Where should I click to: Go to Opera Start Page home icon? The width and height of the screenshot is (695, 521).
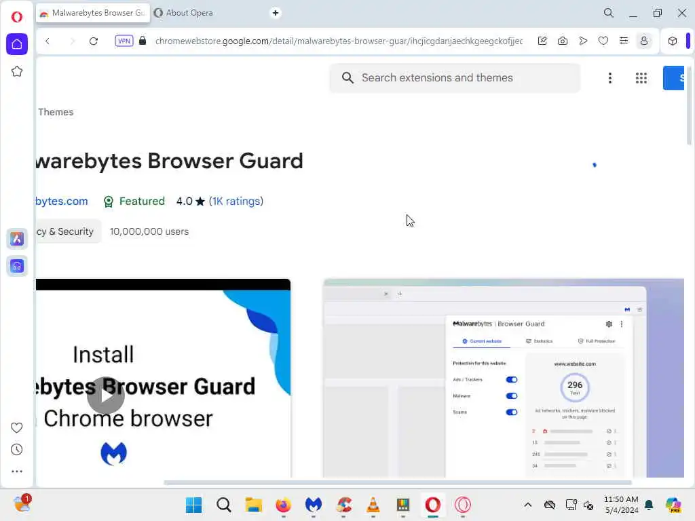[x=17, y=44]
